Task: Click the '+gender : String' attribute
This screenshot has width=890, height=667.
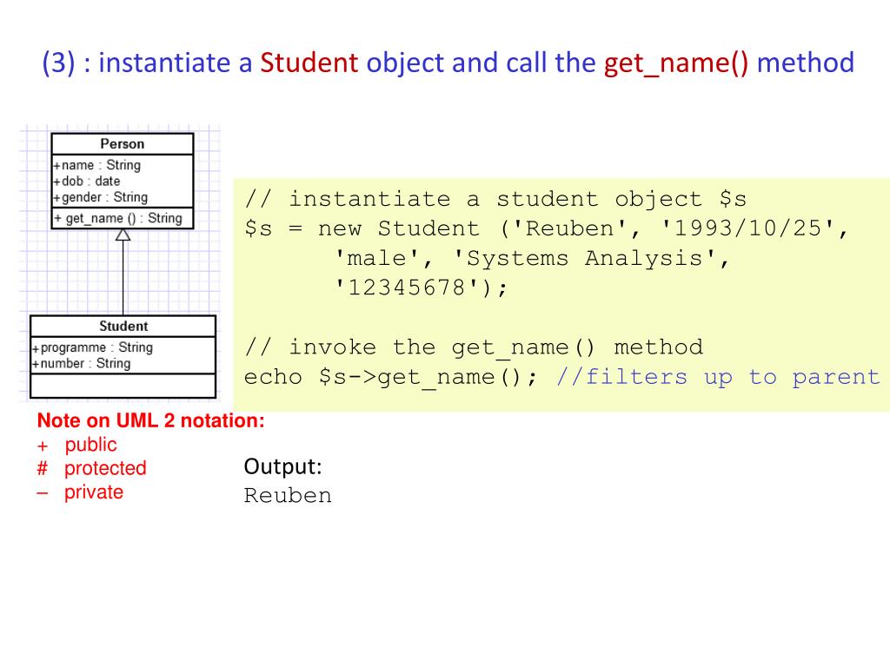Action: pyautogui.click(x=101, y=197)
